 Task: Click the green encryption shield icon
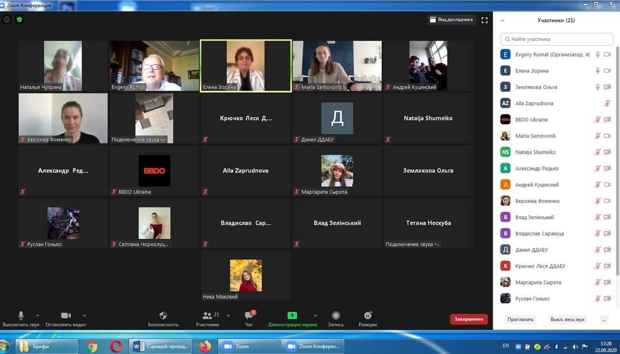tap(19, 20)
